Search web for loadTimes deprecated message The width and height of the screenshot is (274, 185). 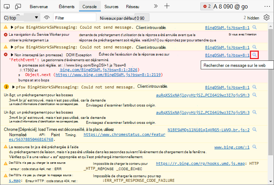coord(255,129)
